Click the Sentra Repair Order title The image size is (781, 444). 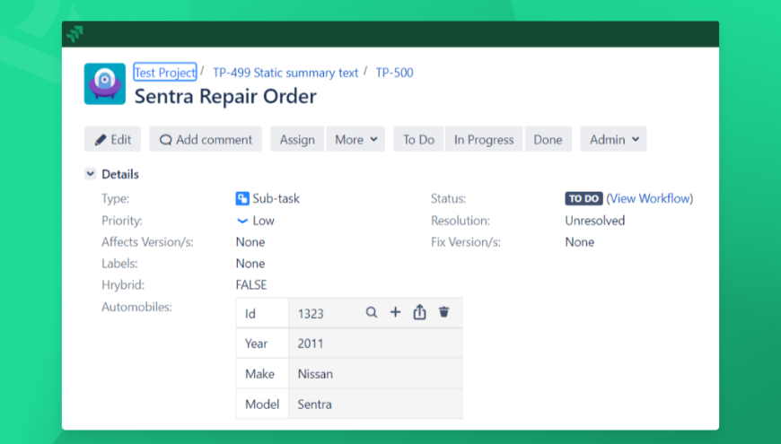[225, 97]
